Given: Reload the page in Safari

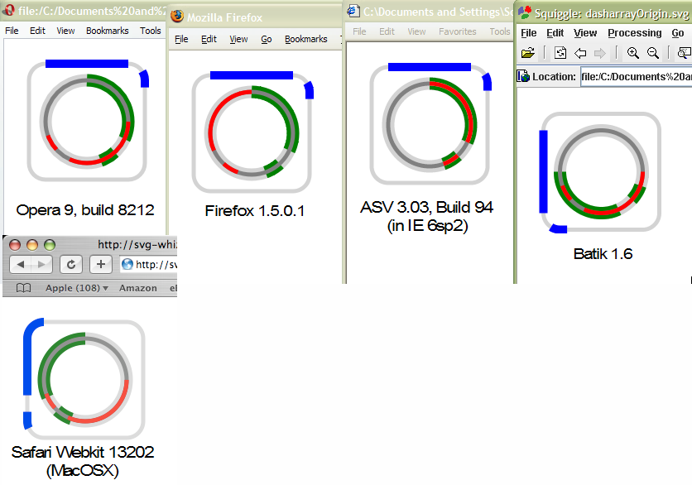Looking at the screenshot, I should (71, 264).
